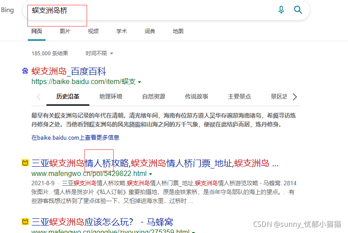The height and width of the screenshot is (233, 348).
Task: Click the Mafengwo favicon beside 情人桥攻略 result
Action: coord(25,163)
